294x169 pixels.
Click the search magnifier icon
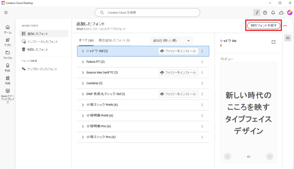[x=102, y=13]
